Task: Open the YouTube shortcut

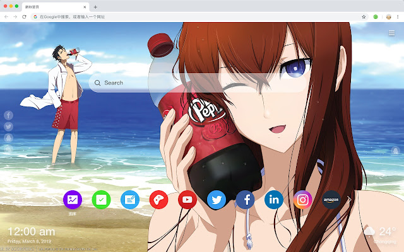Action: pos(187,200)
